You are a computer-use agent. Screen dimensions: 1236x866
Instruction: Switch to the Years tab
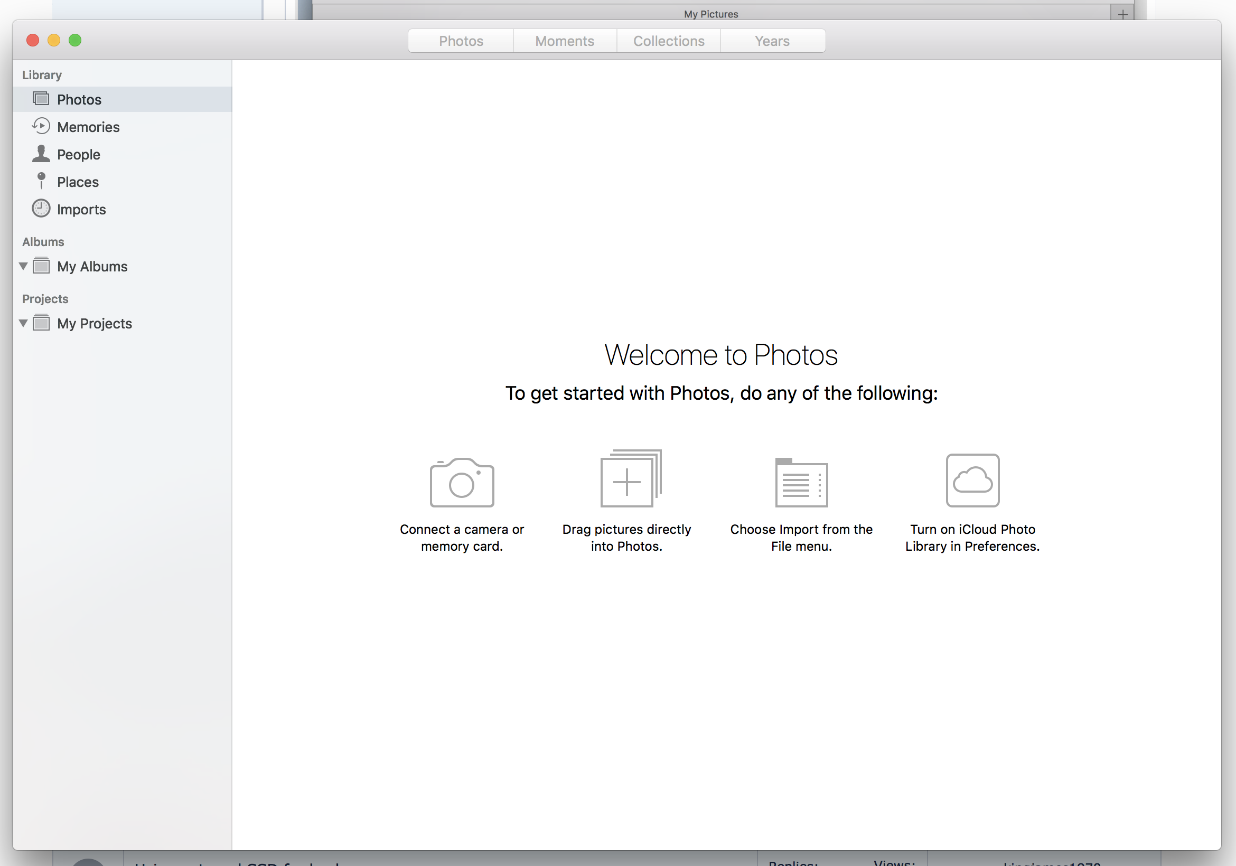772,41
